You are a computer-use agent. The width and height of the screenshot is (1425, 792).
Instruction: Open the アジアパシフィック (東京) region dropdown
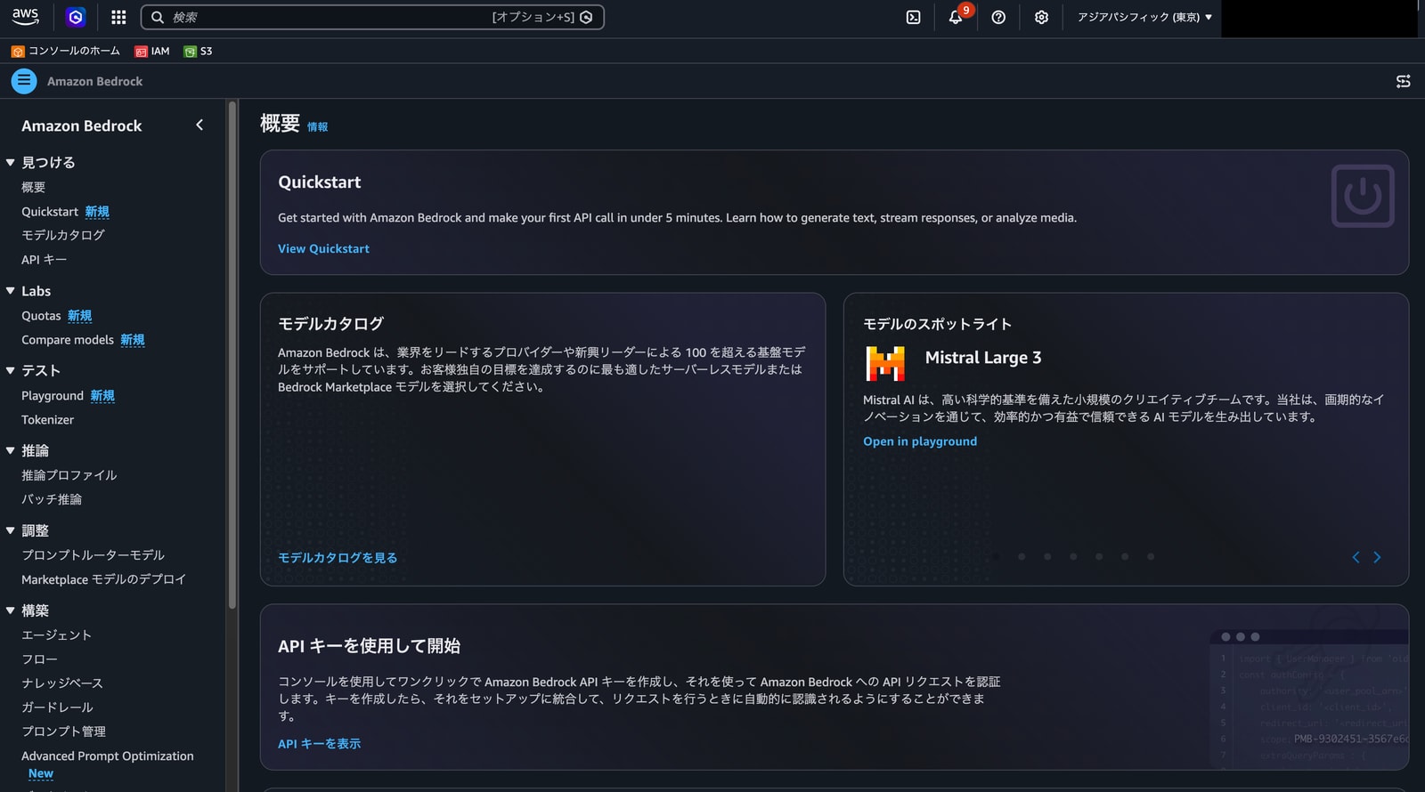pyautogui.click(x=1144, y=17)
